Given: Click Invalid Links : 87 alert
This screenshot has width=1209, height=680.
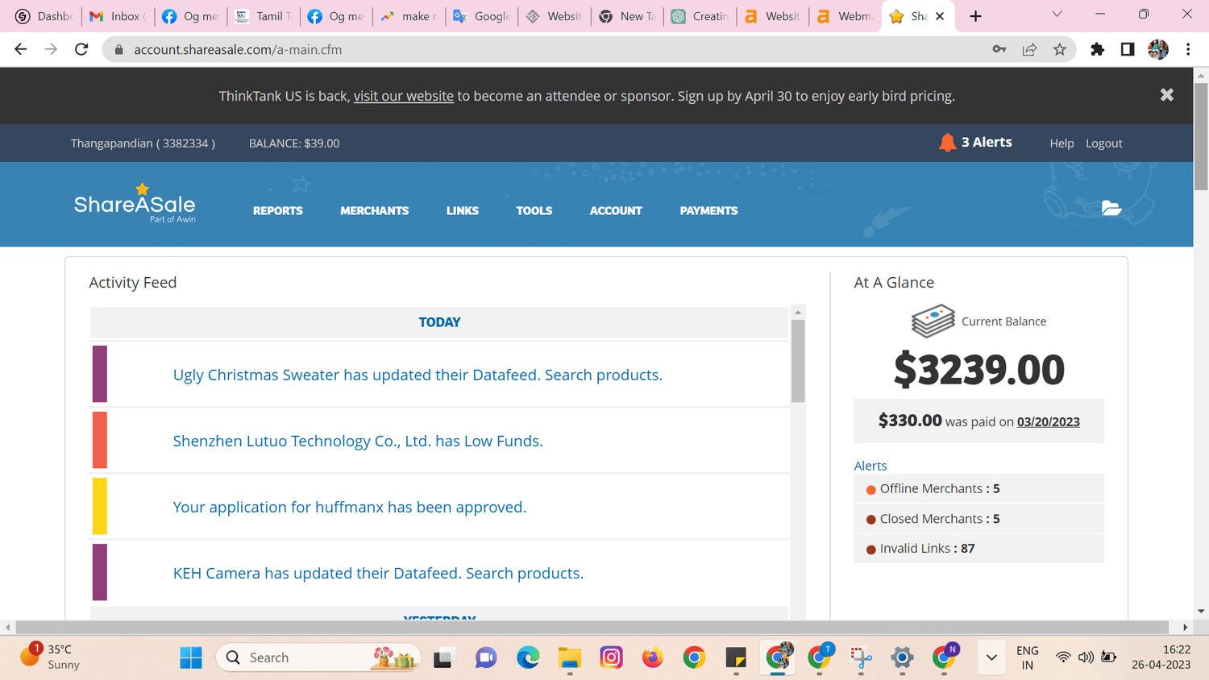Looking at the screenshot, I should click(978, 548).
